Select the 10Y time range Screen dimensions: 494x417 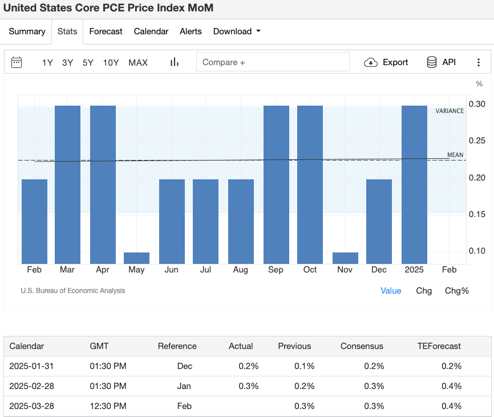pyautogui.click(x=111, y=63)
